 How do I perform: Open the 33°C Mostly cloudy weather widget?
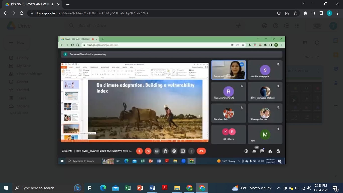point(252,188)
